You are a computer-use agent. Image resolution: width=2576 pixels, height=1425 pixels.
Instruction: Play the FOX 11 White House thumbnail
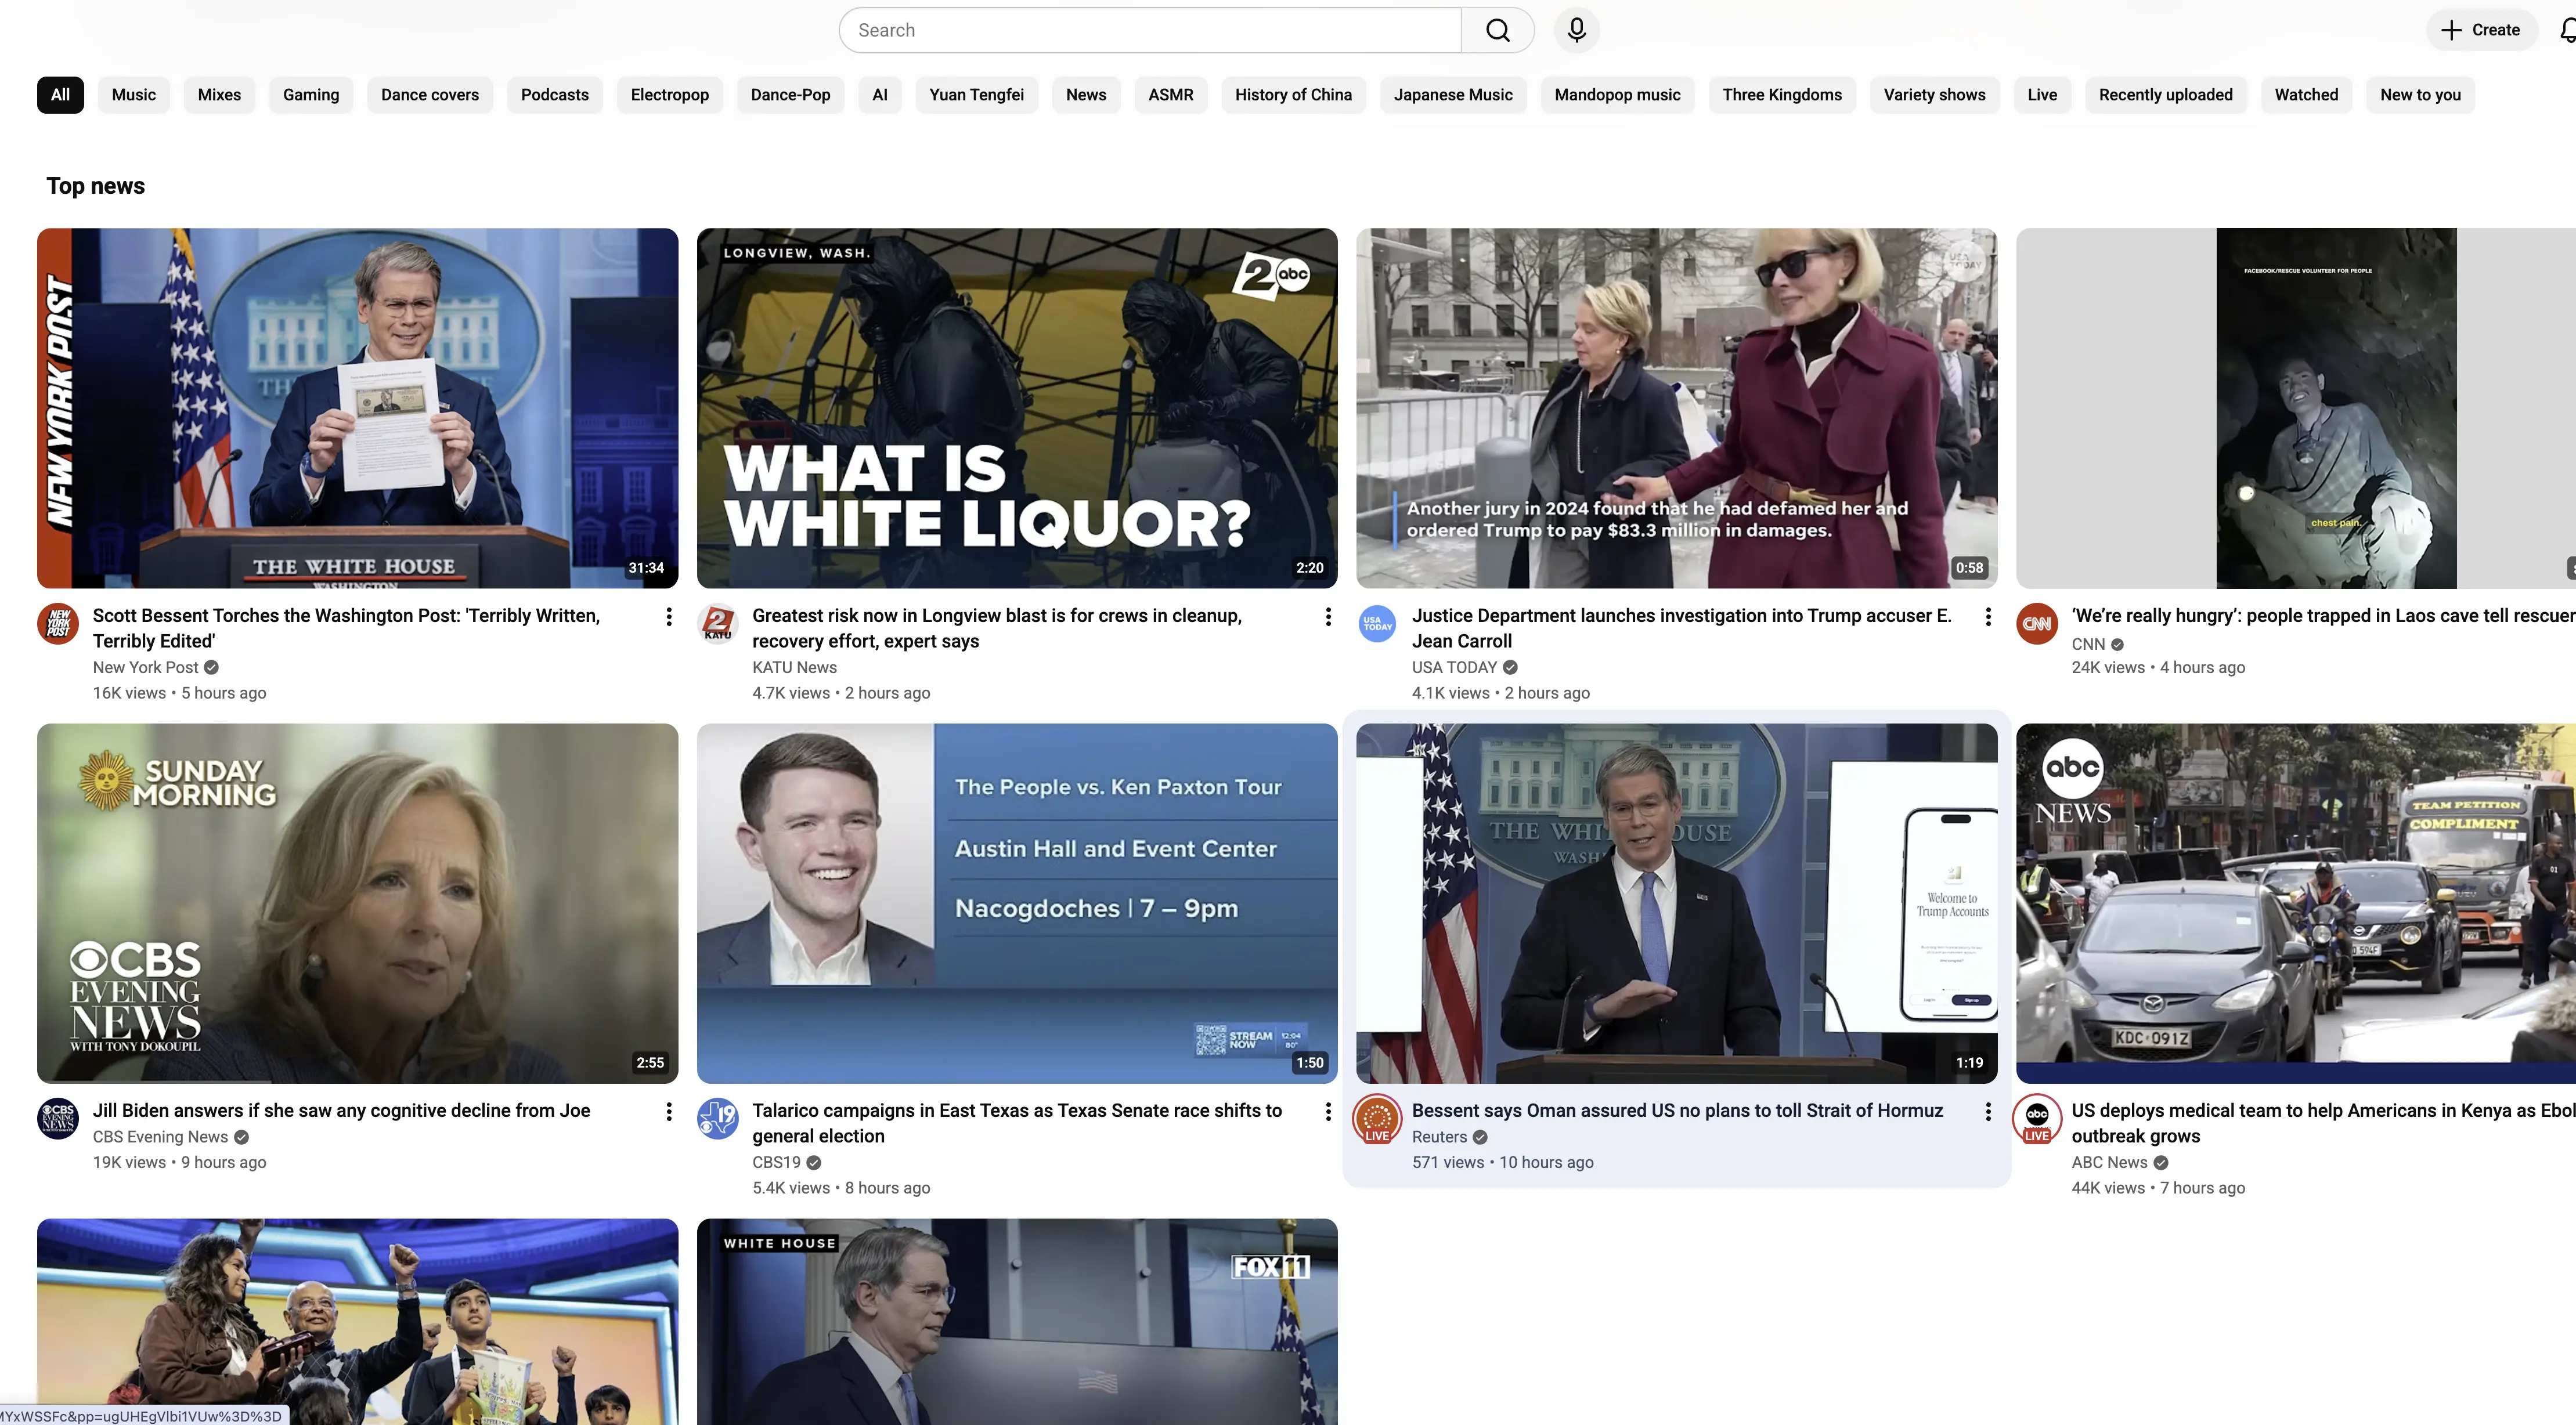pos(1017,1321)
